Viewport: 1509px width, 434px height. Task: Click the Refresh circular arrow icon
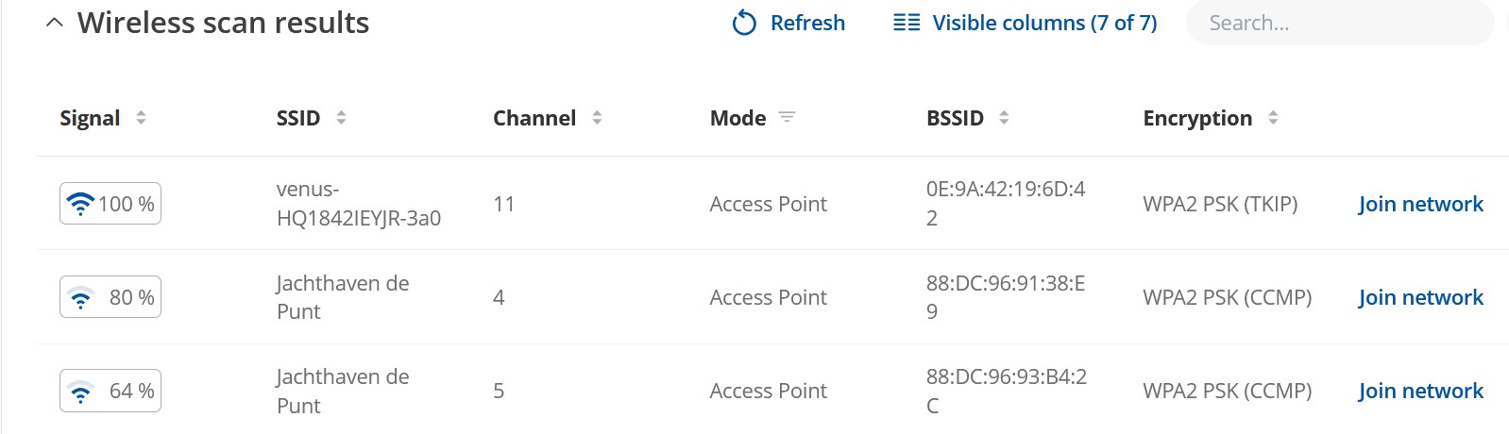[744, 23]
